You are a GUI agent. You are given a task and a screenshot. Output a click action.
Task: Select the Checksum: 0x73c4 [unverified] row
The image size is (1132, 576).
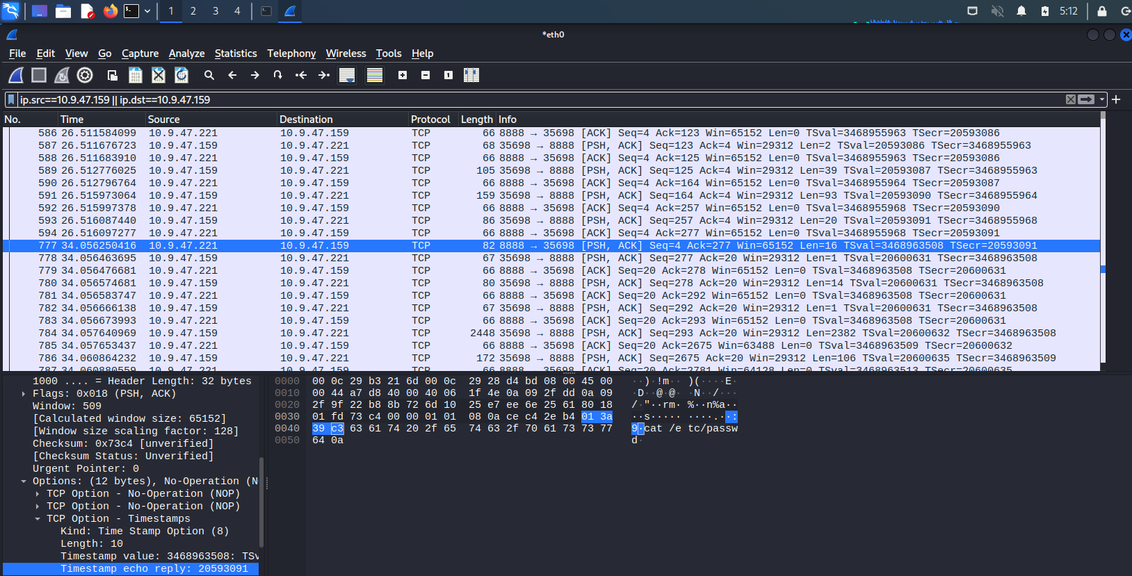point(131,443)
